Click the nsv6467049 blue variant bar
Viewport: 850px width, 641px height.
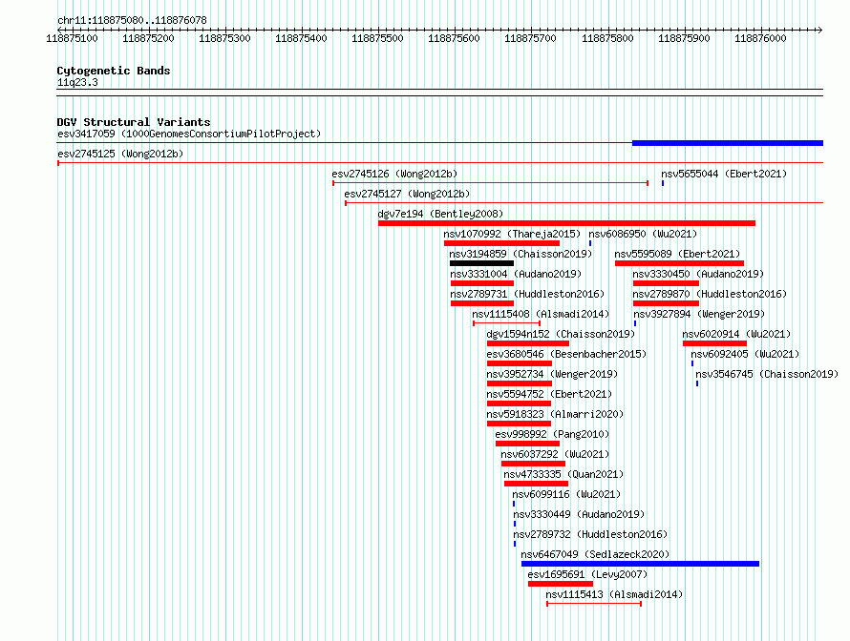pyautogui.click(x=640, y=564)
